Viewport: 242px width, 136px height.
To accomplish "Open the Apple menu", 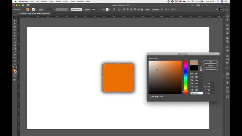I will (x=16, y=2).
